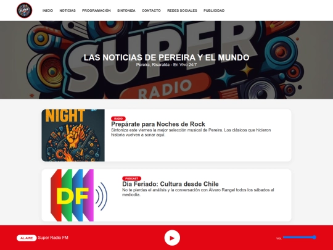Open 'Prepárate para Noches de Rock' headline
This screenshot has height=250, width=333.
pyautogui.click(x=158, y=124)
